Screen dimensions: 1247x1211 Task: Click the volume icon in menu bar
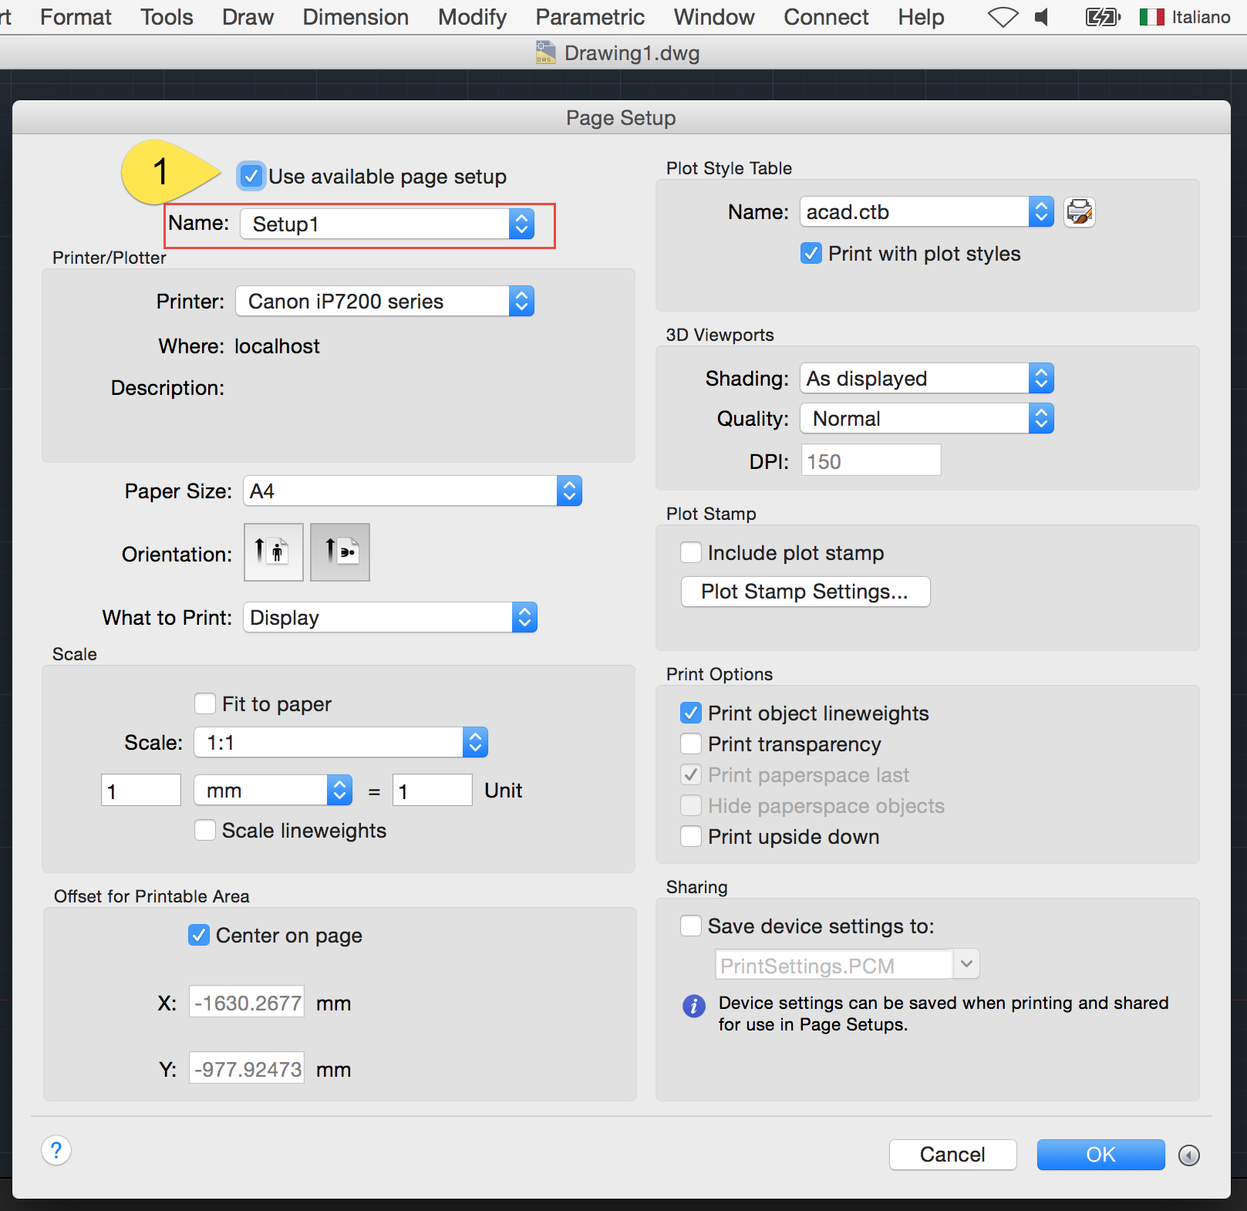pos(1043,15)
